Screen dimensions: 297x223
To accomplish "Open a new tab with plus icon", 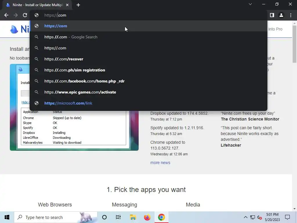I will (78, 5).
